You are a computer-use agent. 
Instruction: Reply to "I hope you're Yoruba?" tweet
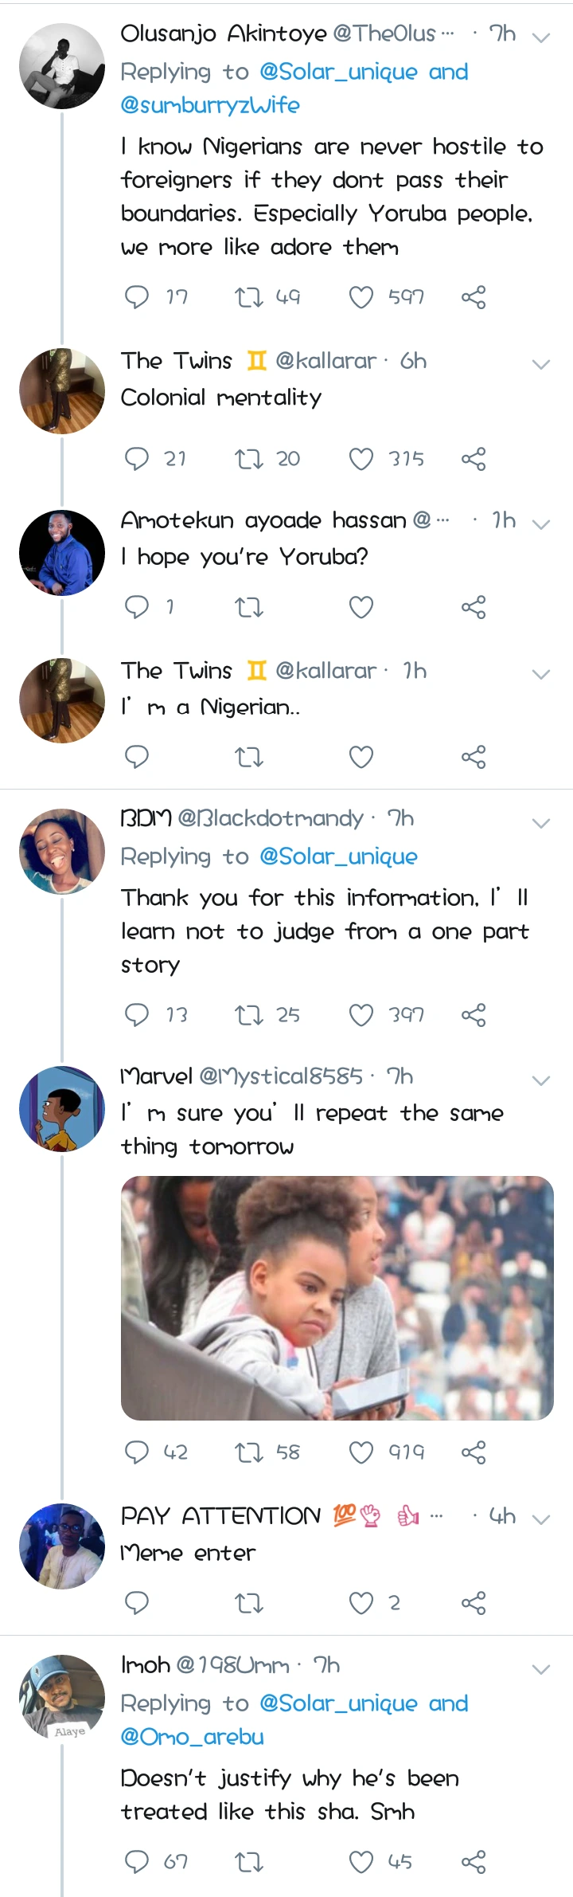[x=137, y=607]
